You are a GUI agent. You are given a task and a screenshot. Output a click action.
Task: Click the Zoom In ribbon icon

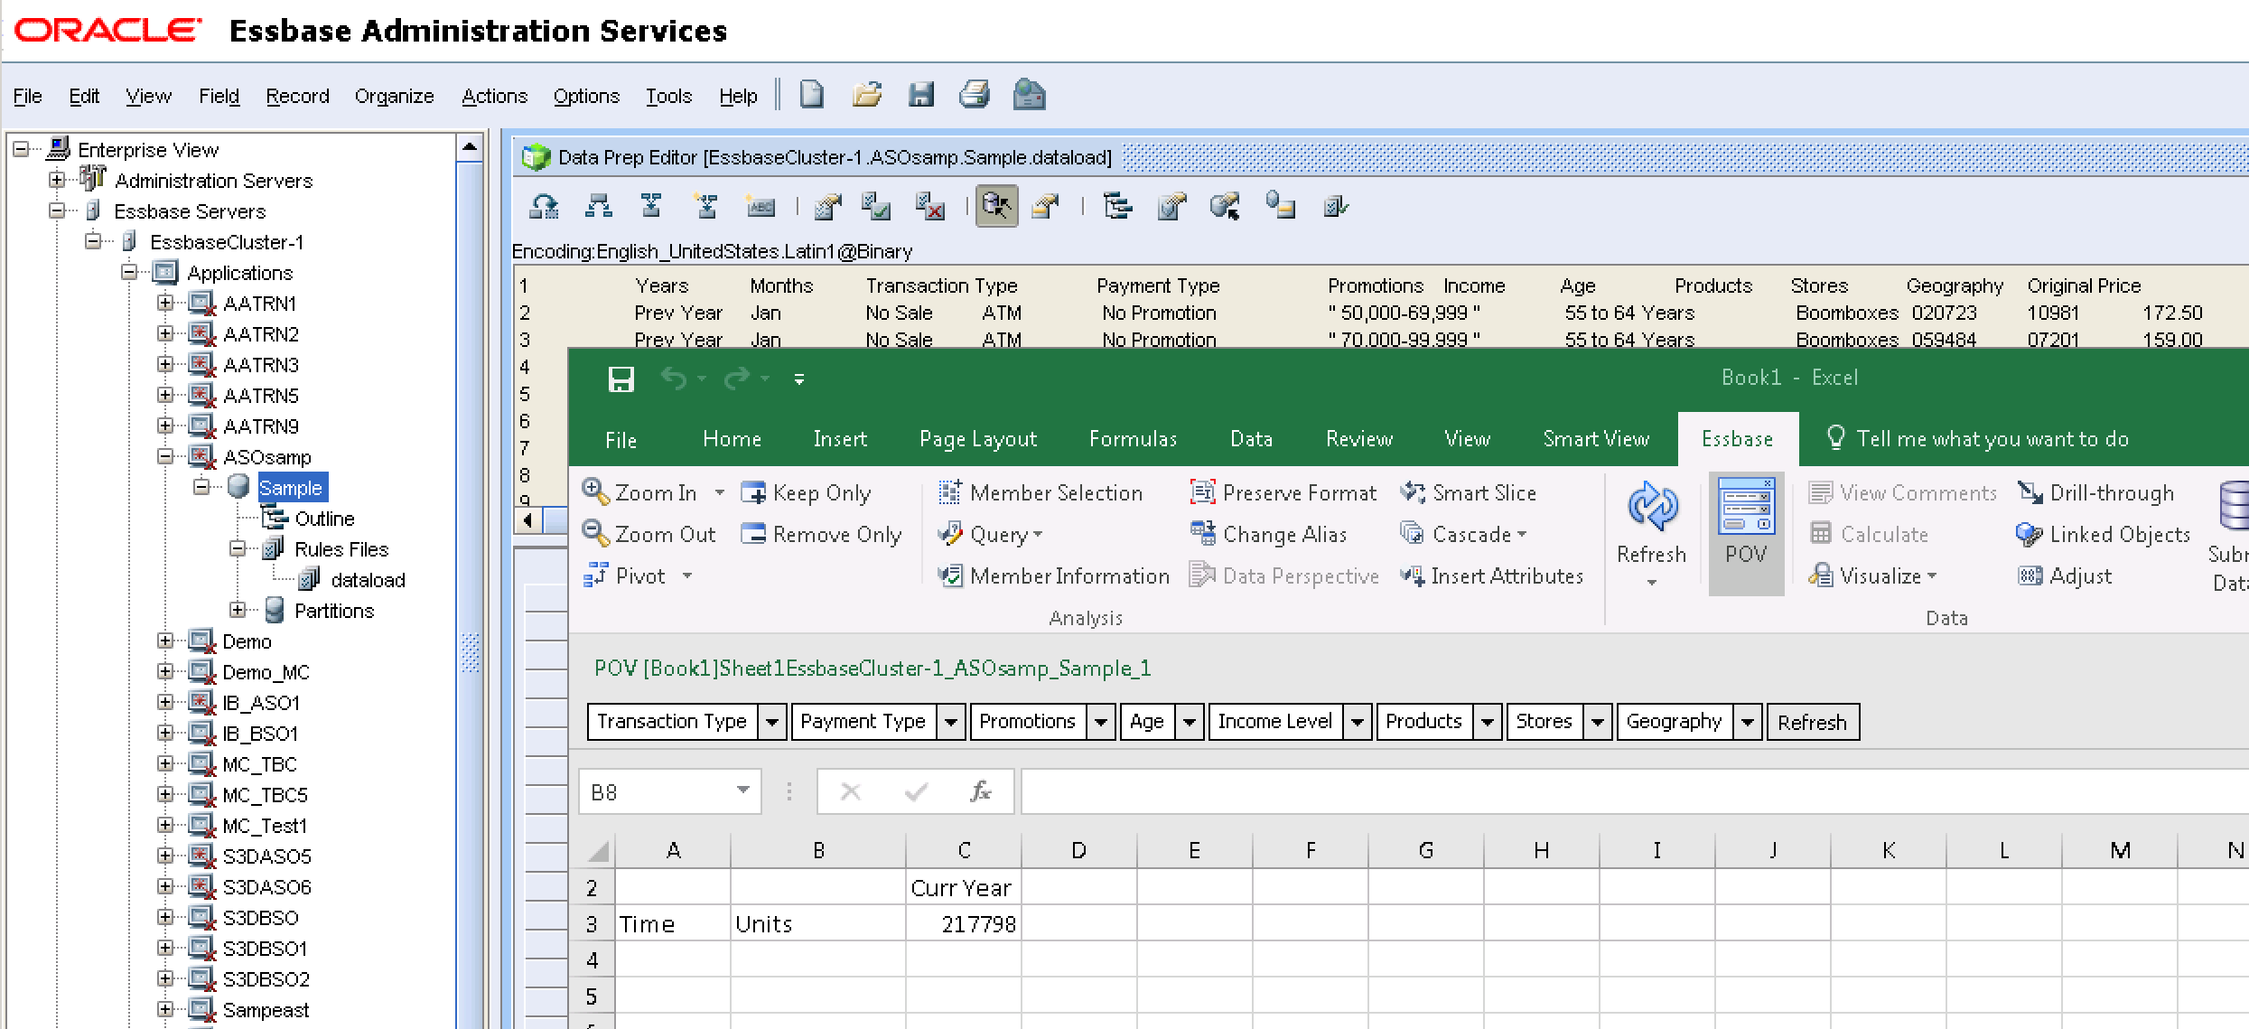click(x=595, y=492)
